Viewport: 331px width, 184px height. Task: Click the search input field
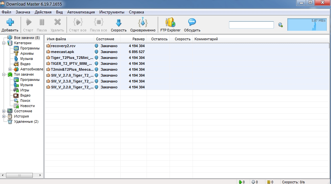[251, 25]
